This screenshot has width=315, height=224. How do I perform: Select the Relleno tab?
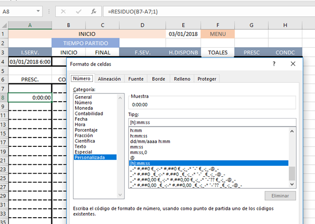(182, 79)
